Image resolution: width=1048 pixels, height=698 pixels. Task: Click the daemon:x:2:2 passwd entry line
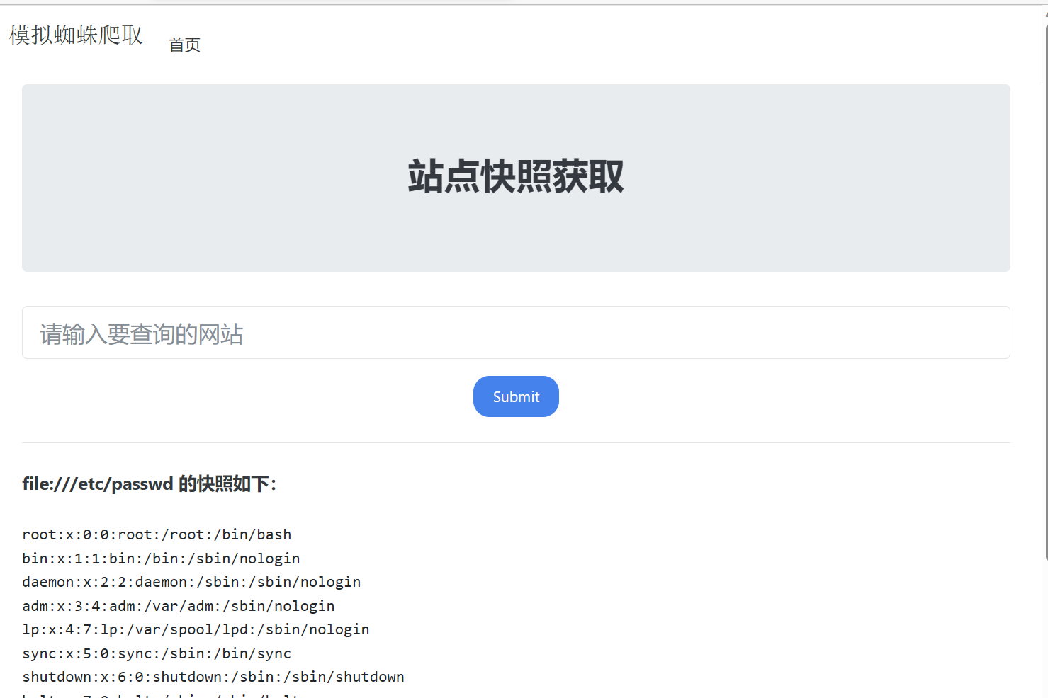tap(191, 582)
